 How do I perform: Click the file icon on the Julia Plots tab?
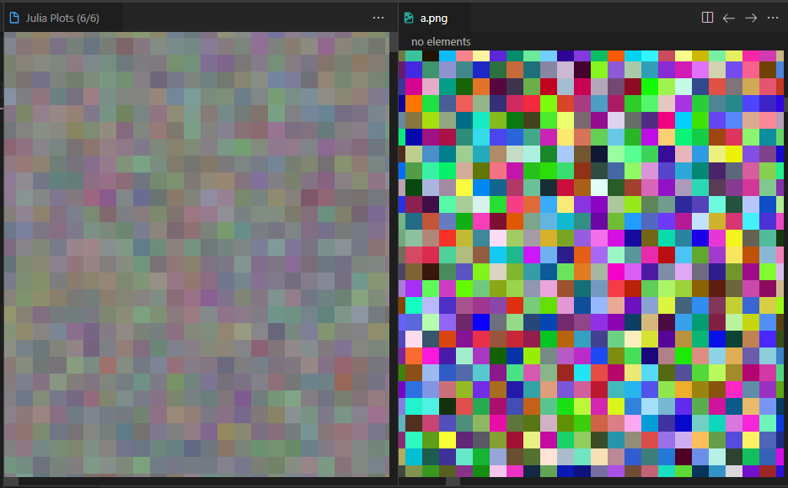pos(13,16)
